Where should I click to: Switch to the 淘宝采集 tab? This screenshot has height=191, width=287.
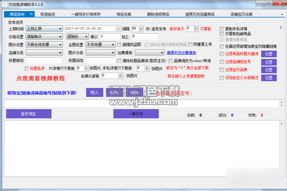(x=124, y=14)
